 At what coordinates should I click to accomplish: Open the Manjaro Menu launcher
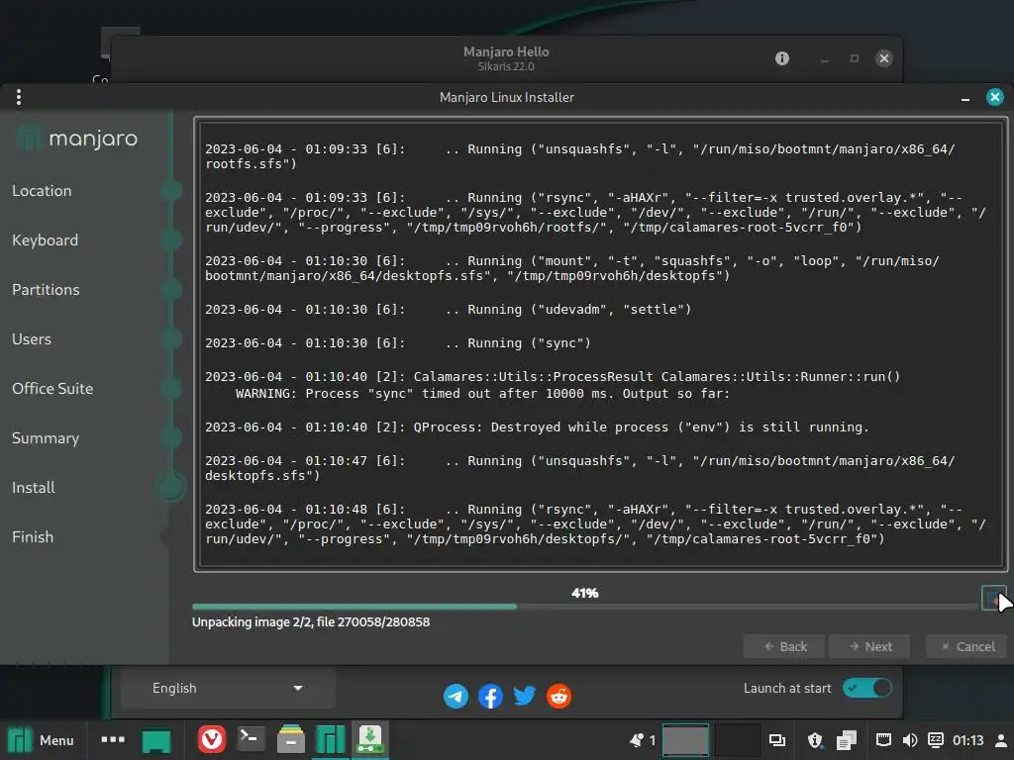click(x=42, y=740)
